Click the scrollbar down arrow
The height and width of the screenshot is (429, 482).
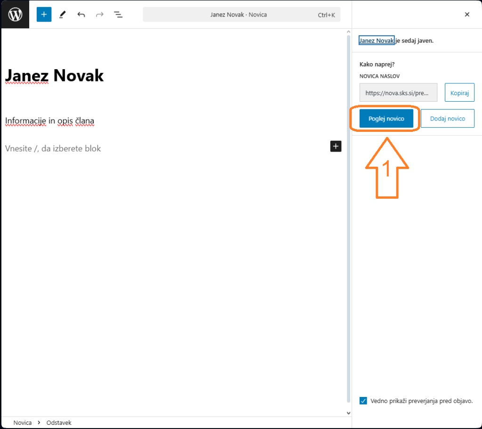coord(348,413)
